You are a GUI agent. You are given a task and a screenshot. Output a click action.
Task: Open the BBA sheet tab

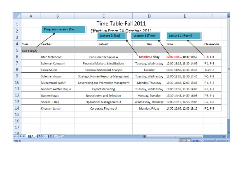[x=31, y=136]
